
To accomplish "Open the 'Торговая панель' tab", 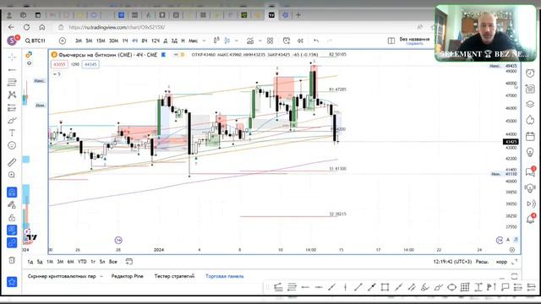I will 225,276.
